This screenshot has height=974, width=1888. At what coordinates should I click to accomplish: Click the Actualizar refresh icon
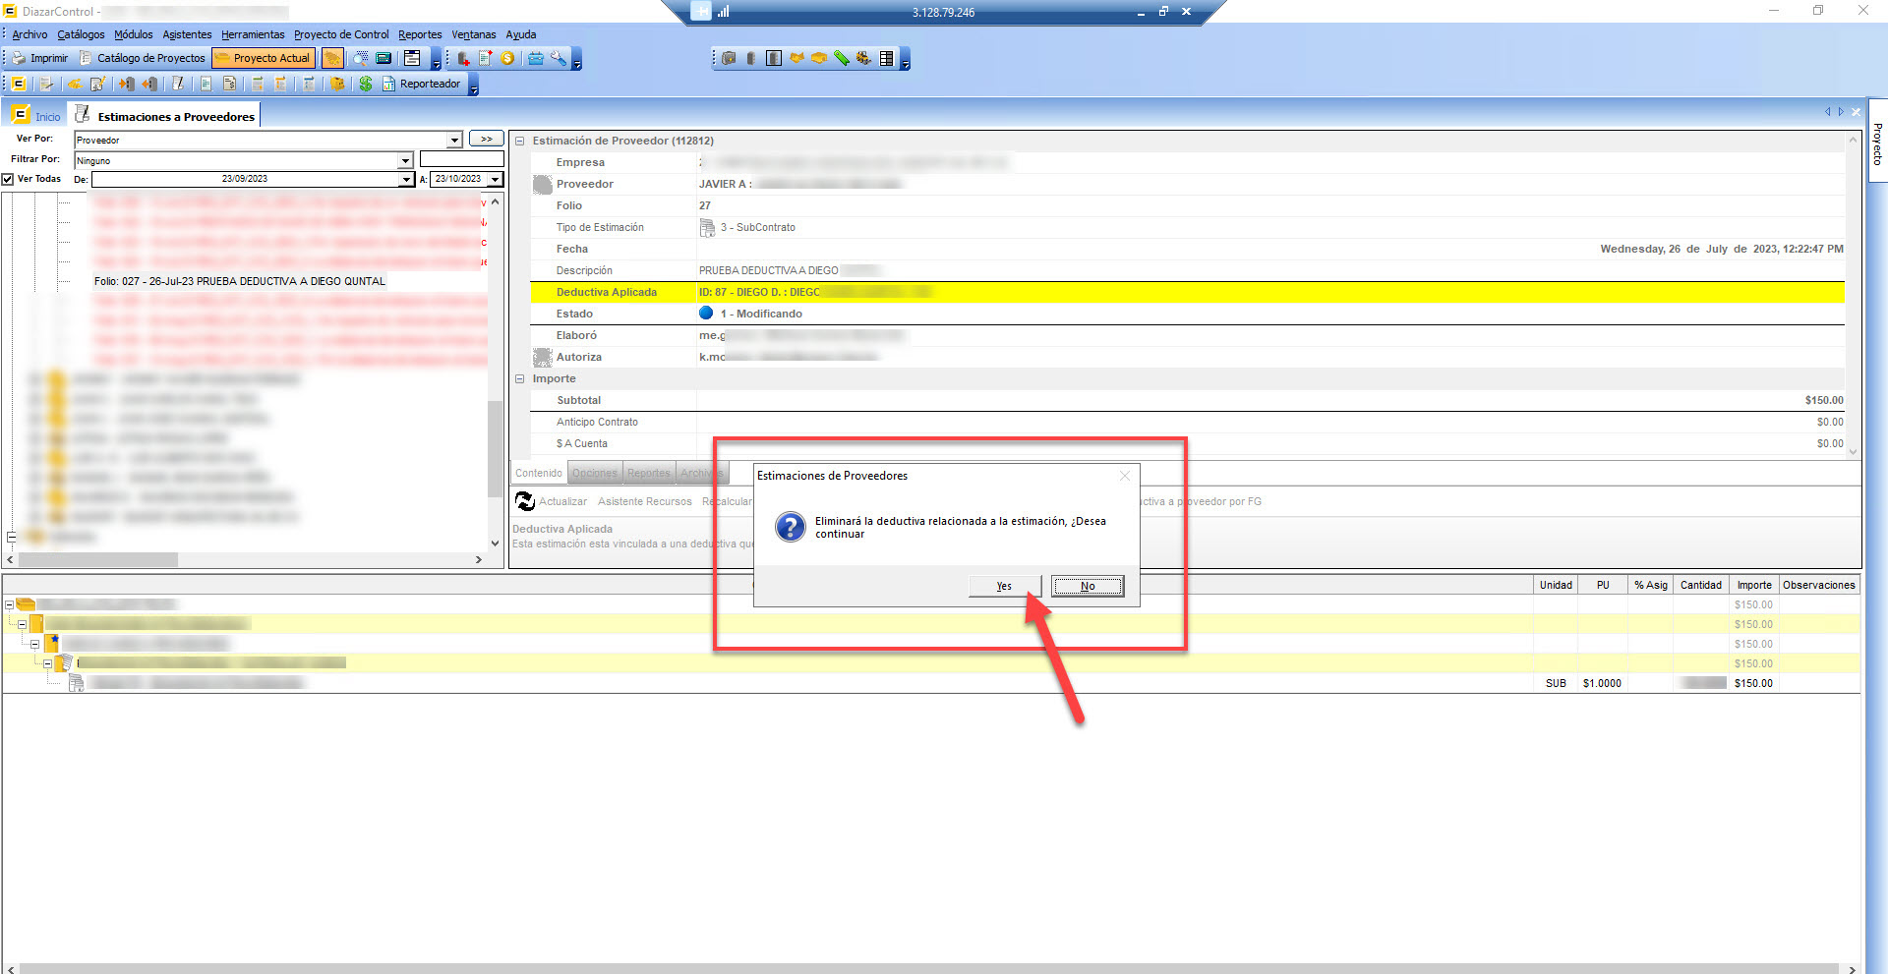tap(525, 502)
